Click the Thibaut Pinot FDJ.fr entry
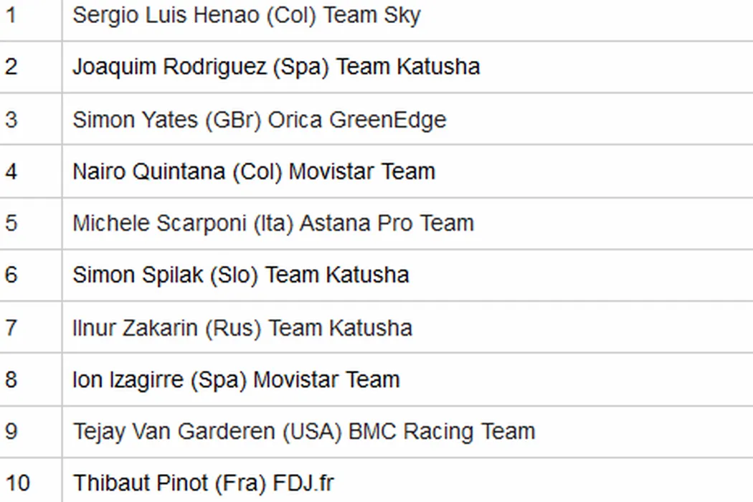Image resolution: width=753 pixels, height=502 pixels. pyautogui.click(x=204, y=483)
